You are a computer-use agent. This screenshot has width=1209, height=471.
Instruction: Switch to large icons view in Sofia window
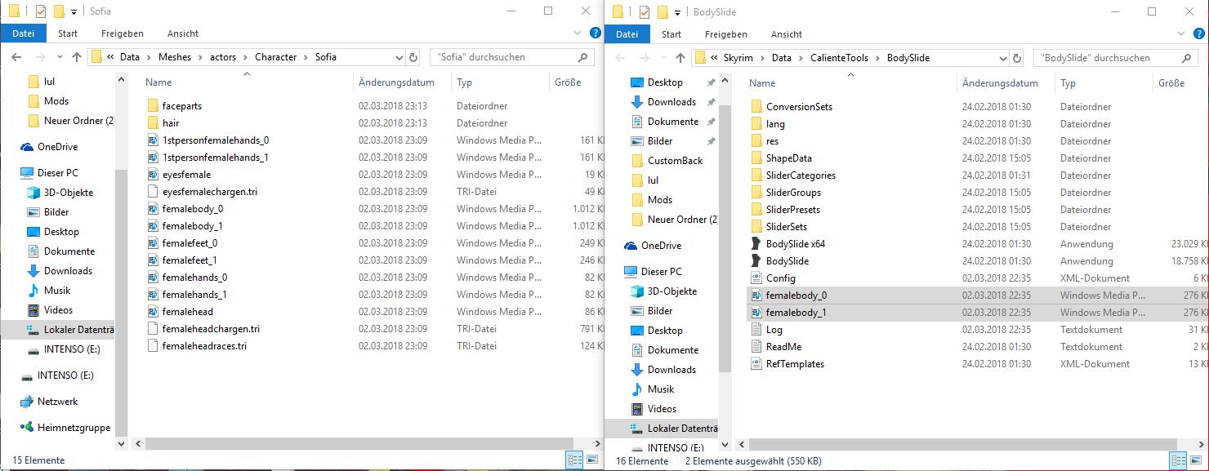click(591, 460)
